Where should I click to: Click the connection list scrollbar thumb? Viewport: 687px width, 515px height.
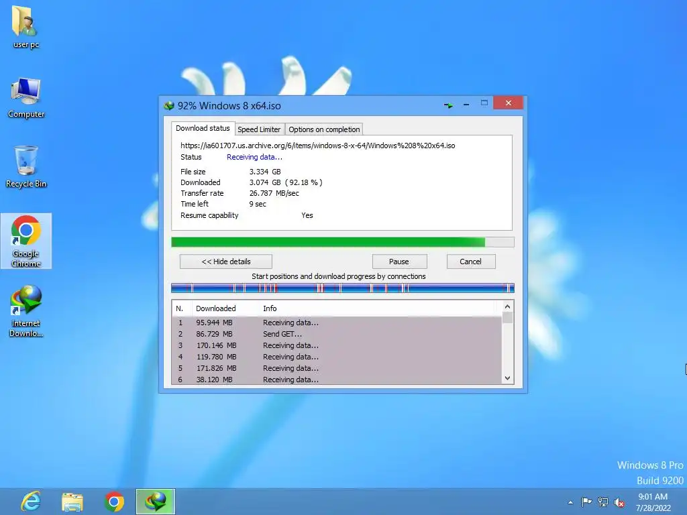pyautogui.click(x=507, y=317)
